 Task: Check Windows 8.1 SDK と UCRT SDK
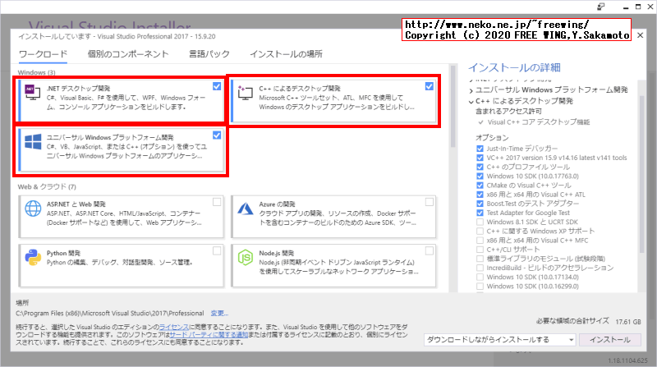click(480, 222)
